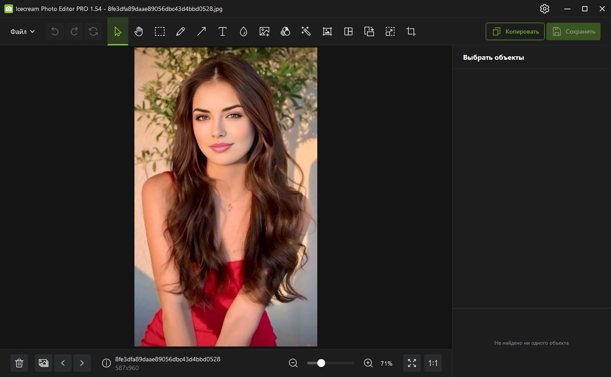Select the rectangular selection tool
This screenshot has width=611, height=377.
[160, 31]
